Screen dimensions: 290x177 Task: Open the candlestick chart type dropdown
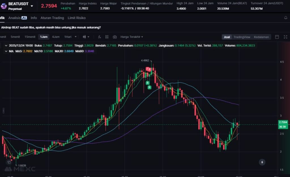[x=86, y=37]
